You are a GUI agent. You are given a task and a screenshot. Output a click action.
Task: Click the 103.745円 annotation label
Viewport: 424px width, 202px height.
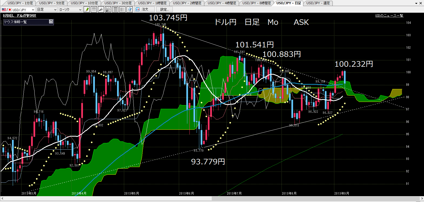coord(168,18)
